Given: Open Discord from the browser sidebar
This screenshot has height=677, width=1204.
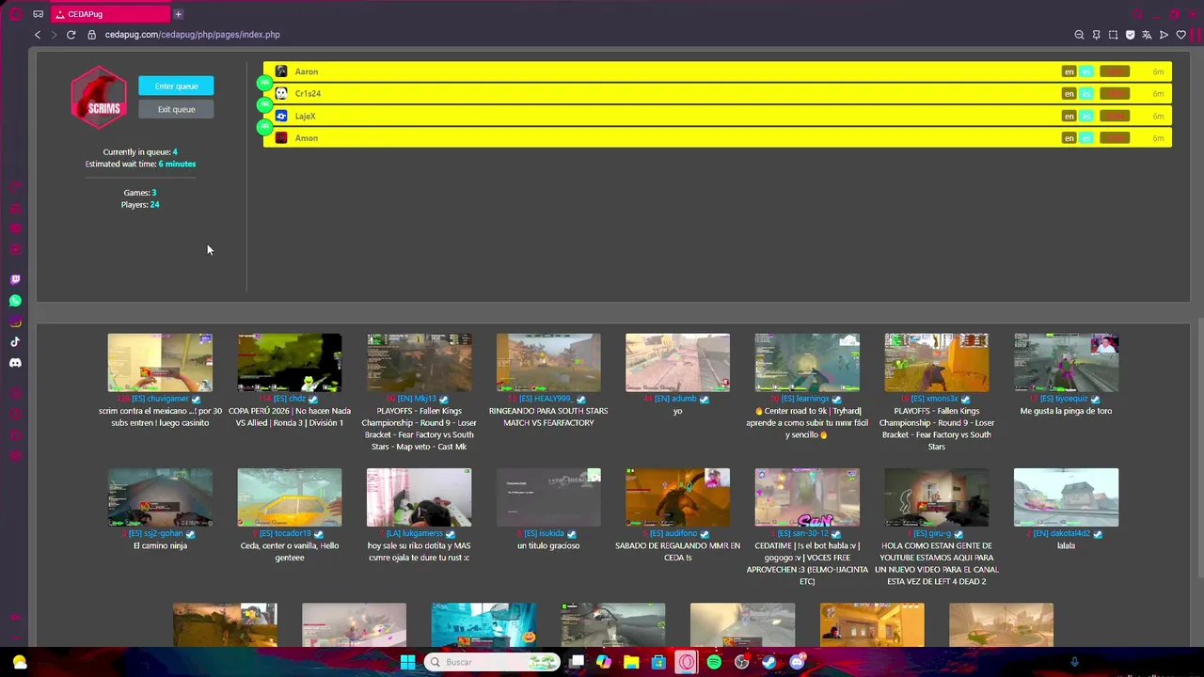Looking at the screenshot, I should pos(15,363).
